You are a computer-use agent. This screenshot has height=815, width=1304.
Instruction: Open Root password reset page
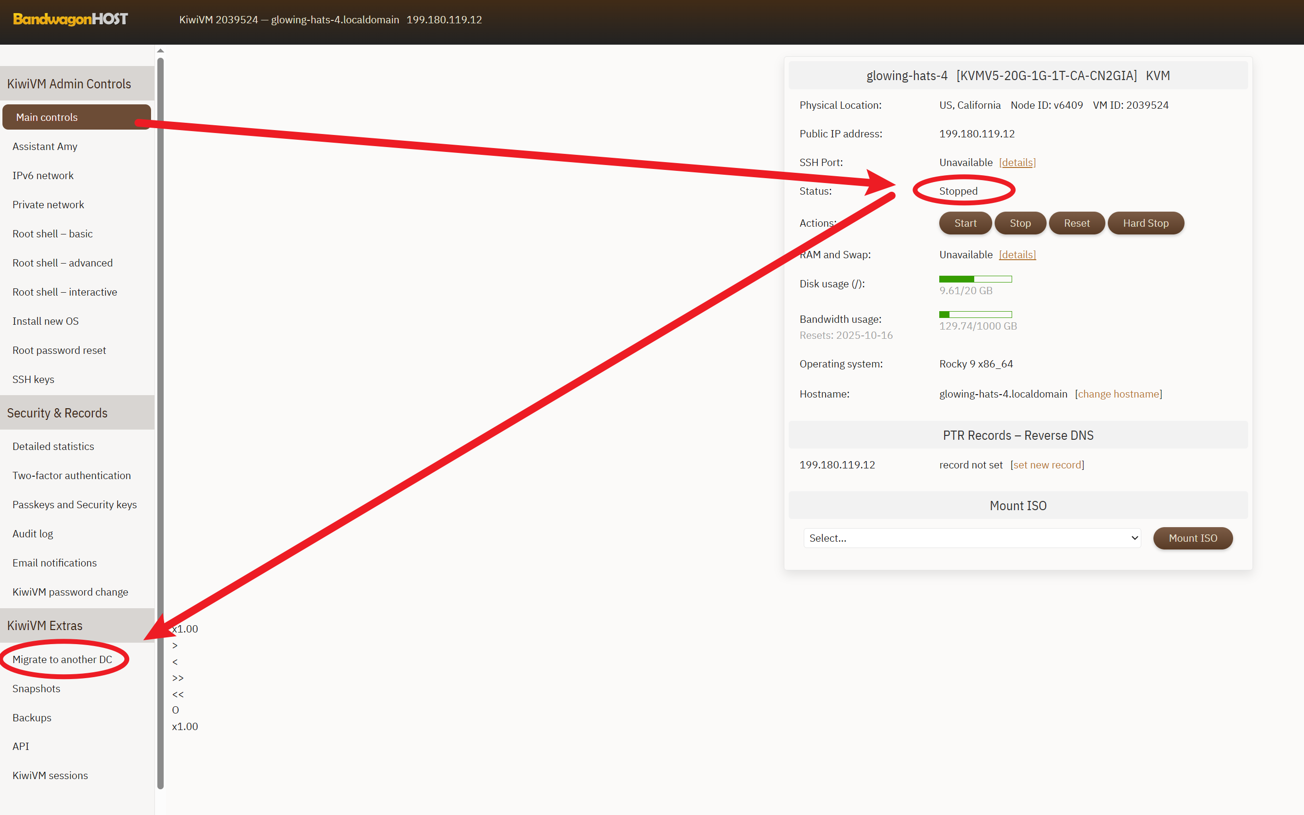tap(59, 350)
